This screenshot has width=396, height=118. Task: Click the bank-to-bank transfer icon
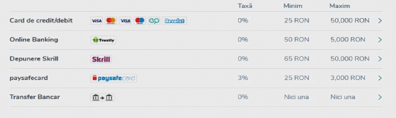tap(103, 97)
